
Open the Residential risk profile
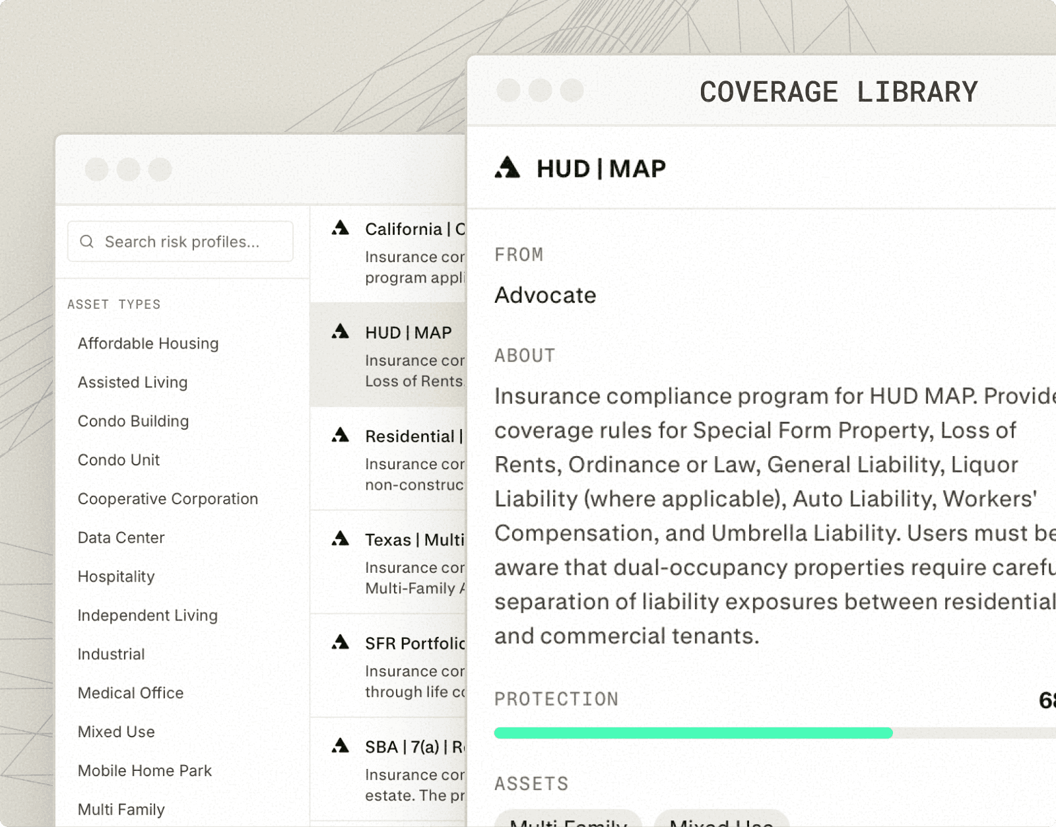pyautogui.click(x=388, y=459)
